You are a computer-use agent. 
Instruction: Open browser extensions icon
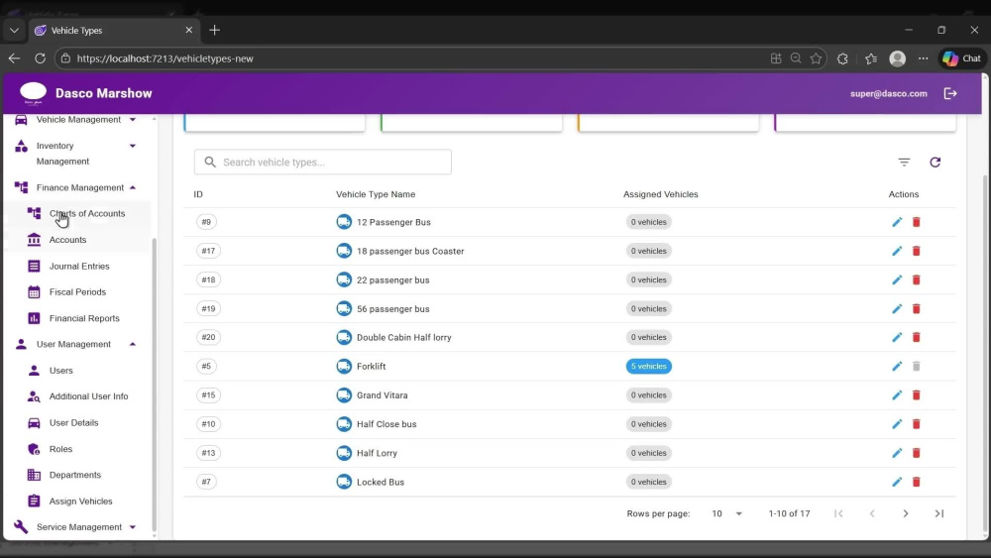point(842,58)
